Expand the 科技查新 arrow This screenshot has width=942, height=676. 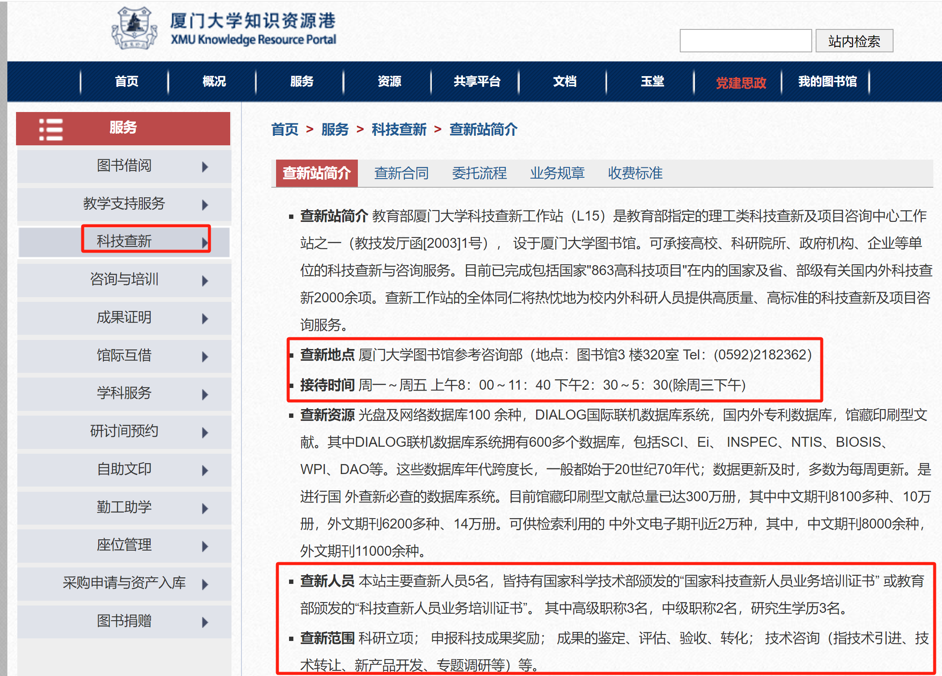click(205, 242)
